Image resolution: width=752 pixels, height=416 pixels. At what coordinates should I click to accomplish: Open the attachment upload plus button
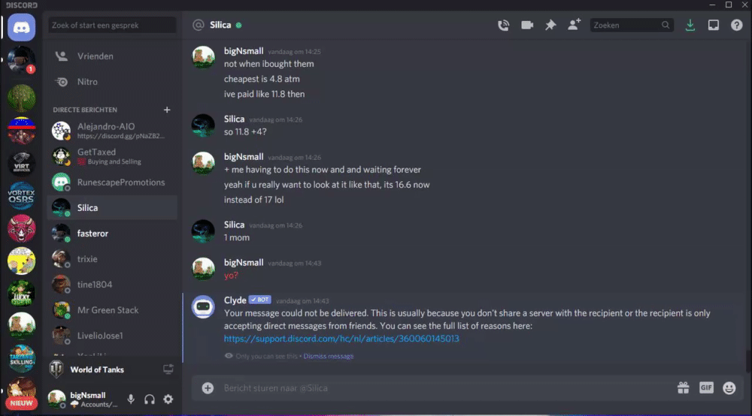coord(208,387)
